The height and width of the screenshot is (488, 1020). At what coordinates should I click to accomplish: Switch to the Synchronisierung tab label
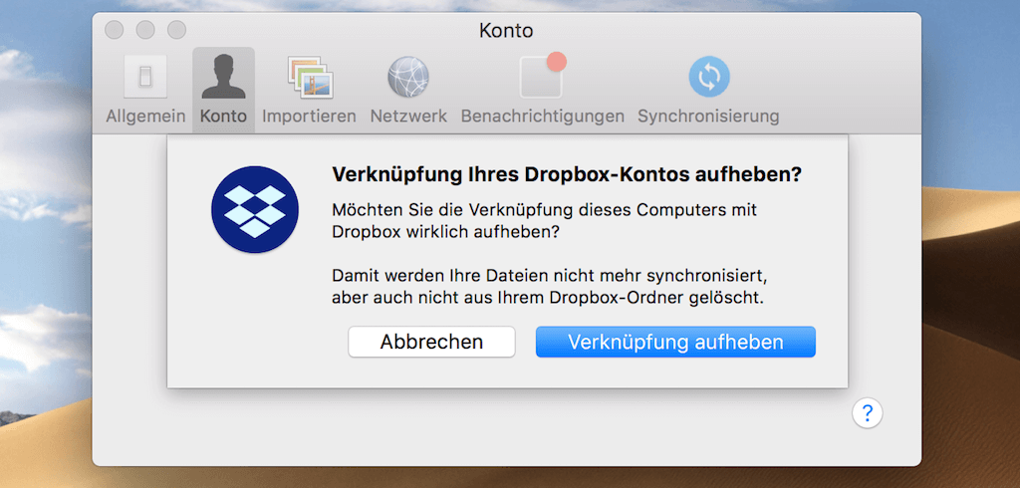(708, 117)
